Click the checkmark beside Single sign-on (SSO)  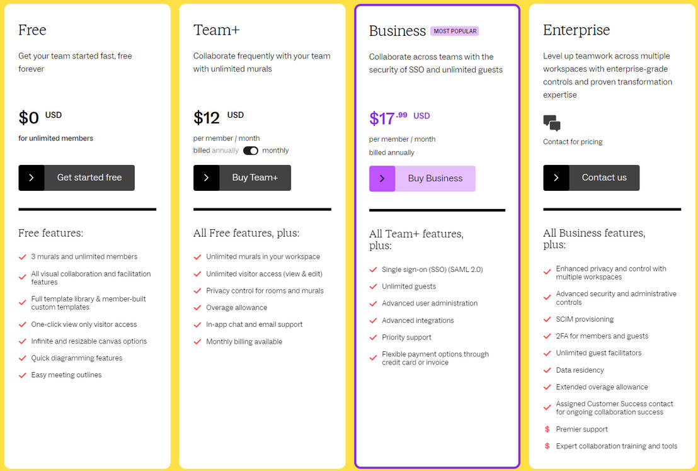(373, 270)
